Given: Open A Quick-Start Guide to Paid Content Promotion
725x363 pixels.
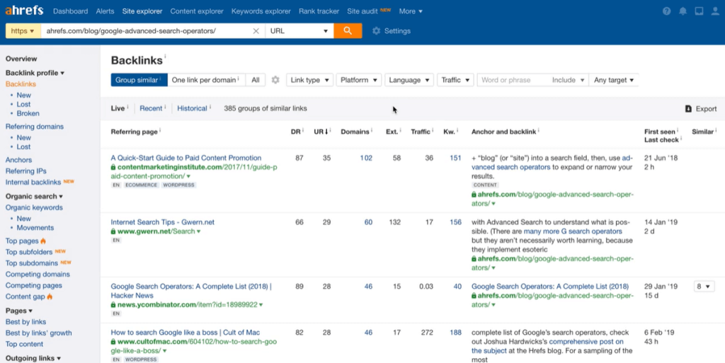Looking at the screenshot, I should (x=186, y=158).
